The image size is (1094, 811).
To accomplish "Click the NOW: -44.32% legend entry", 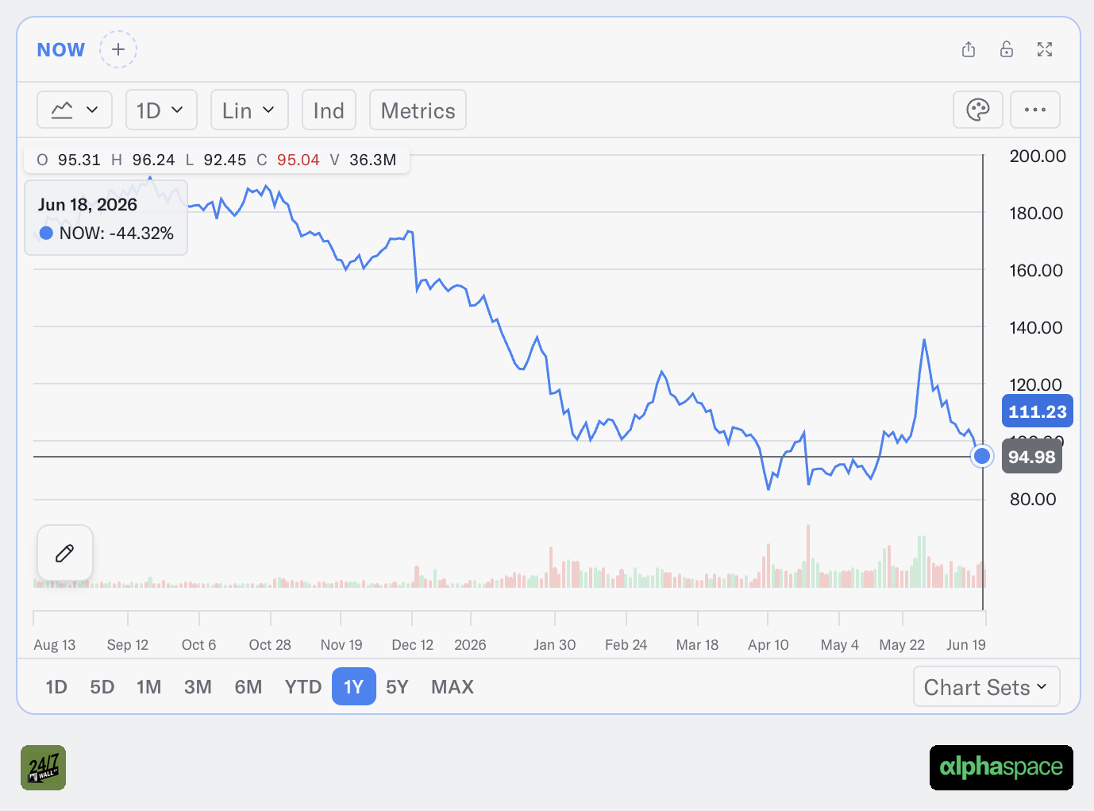I will [107, 234].
